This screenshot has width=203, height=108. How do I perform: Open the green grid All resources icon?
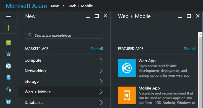[x=8, y=43]
